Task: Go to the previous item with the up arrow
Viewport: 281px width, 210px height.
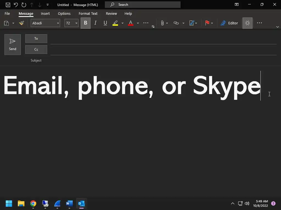Action: tap(32, 5)
